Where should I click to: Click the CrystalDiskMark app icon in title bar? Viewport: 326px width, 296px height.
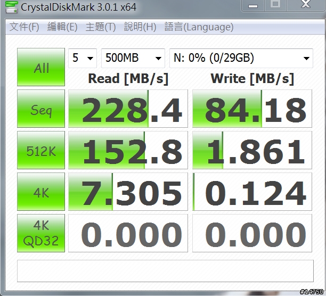(x=11, y=7)
